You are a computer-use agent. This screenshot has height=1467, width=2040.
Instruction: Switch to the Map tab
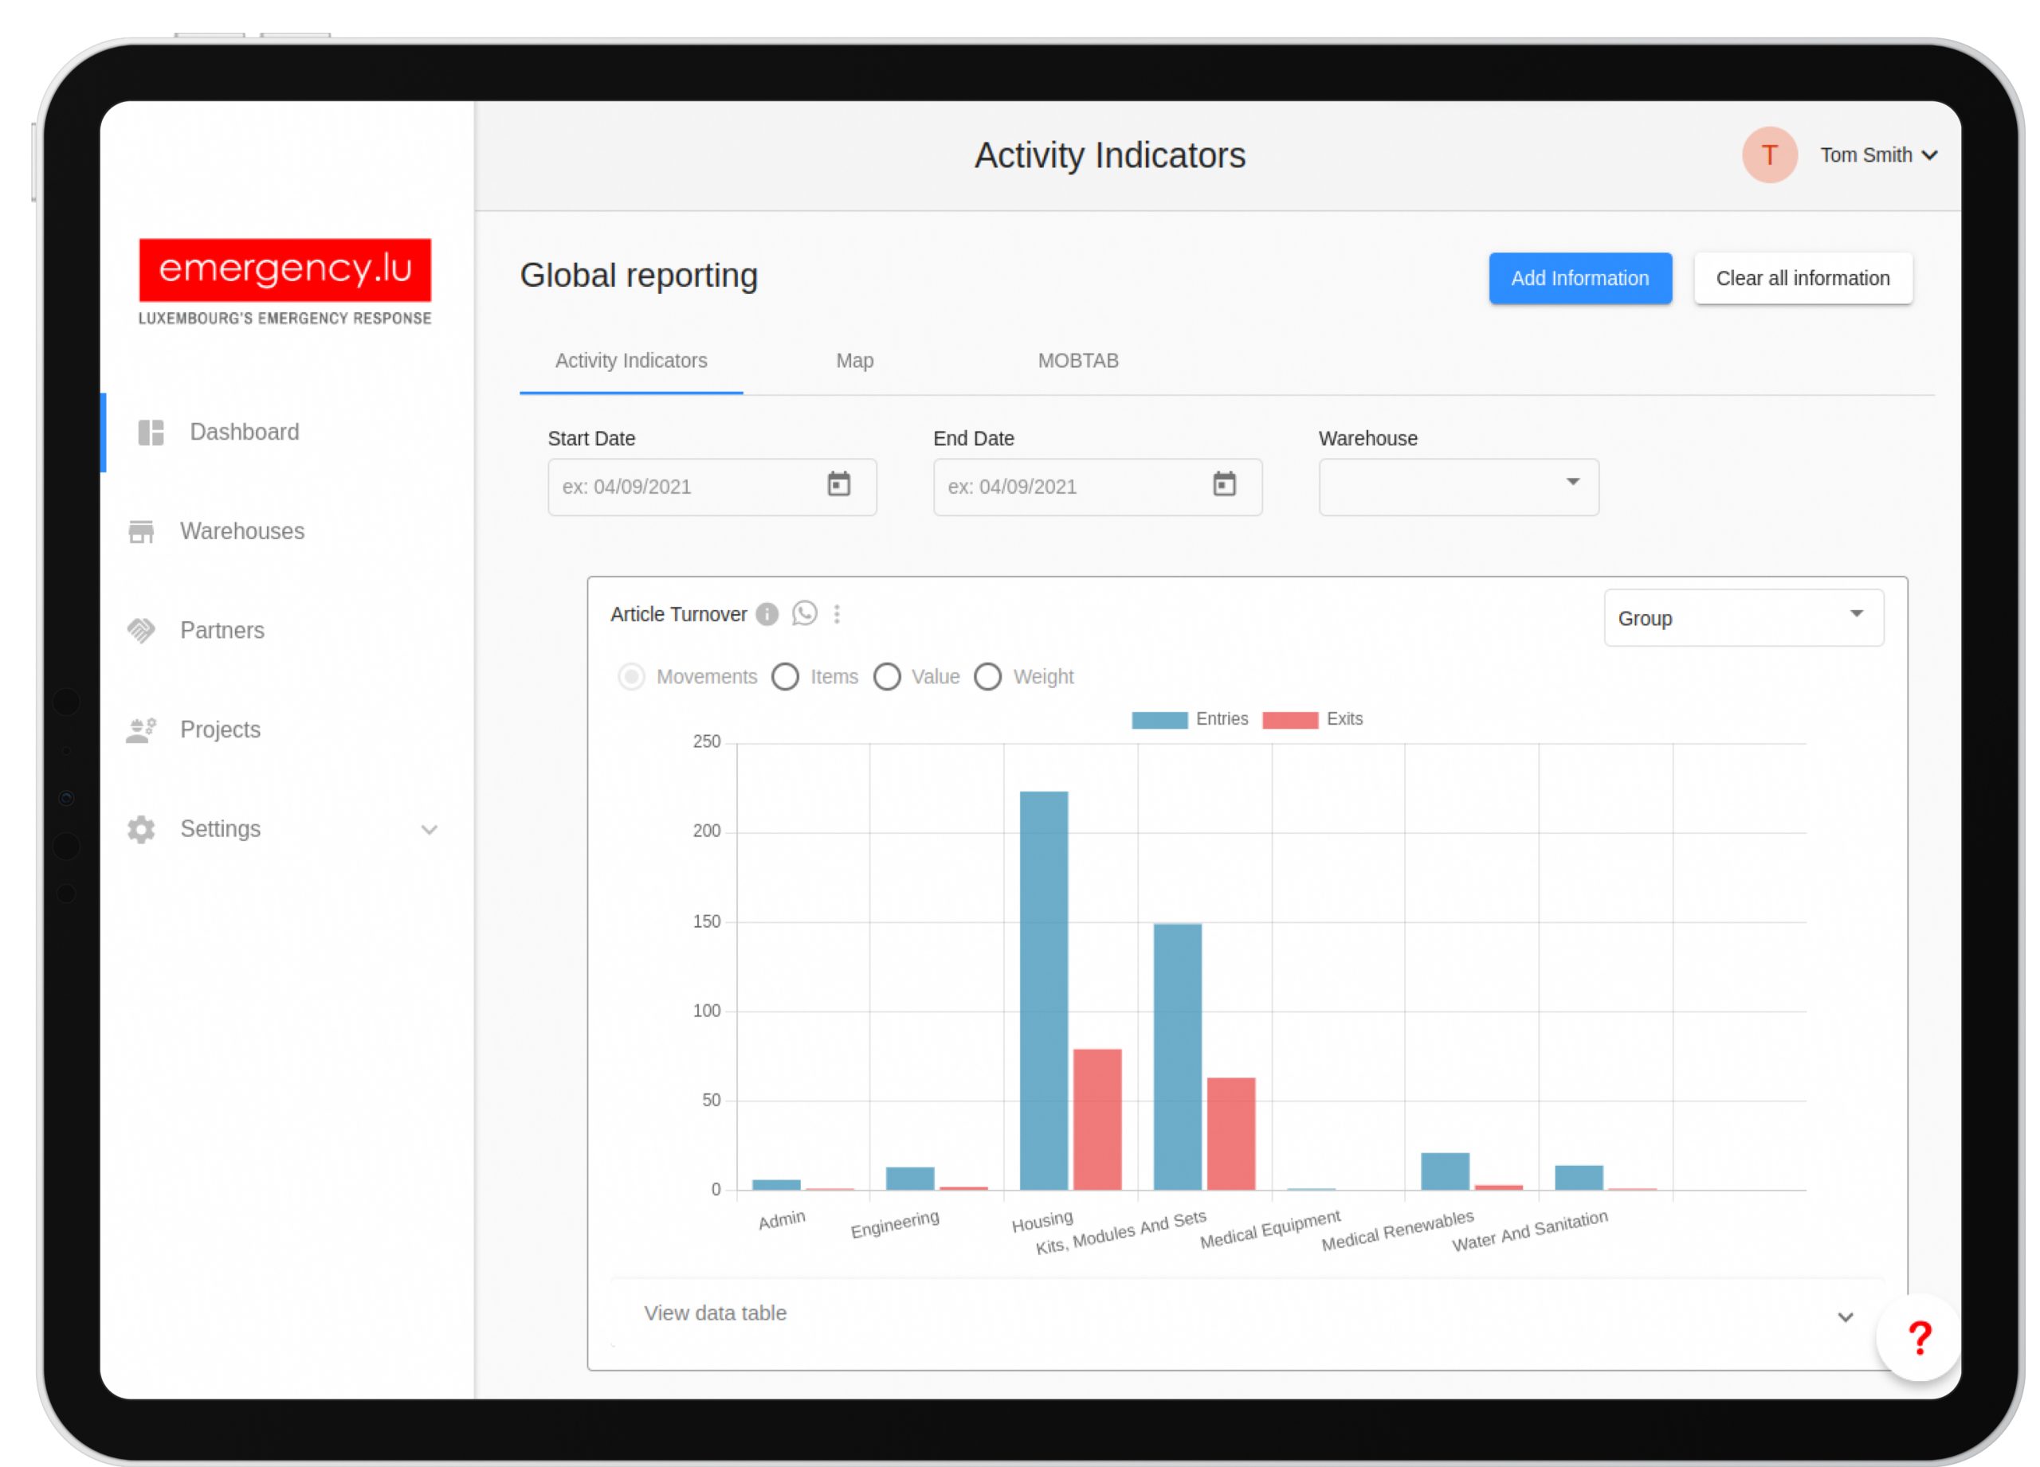coord(854,361)
